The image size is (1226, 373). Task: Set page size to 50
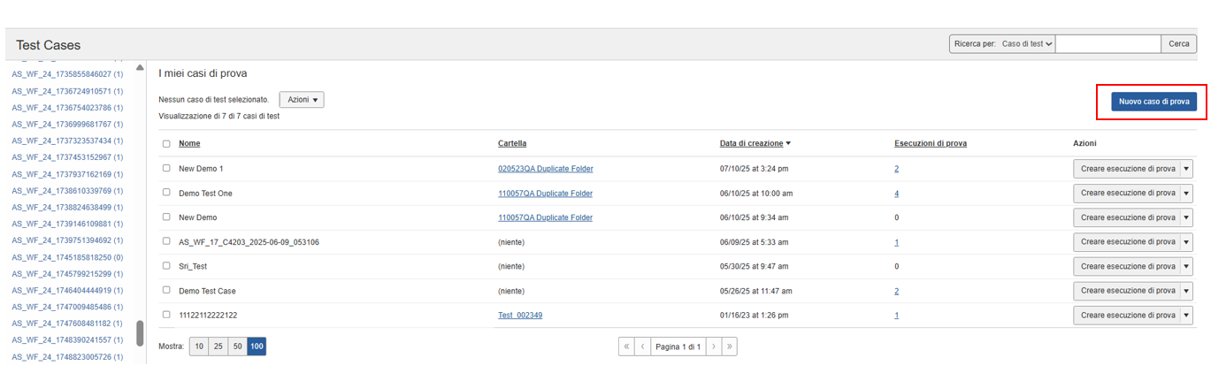[x=237, y=347]
